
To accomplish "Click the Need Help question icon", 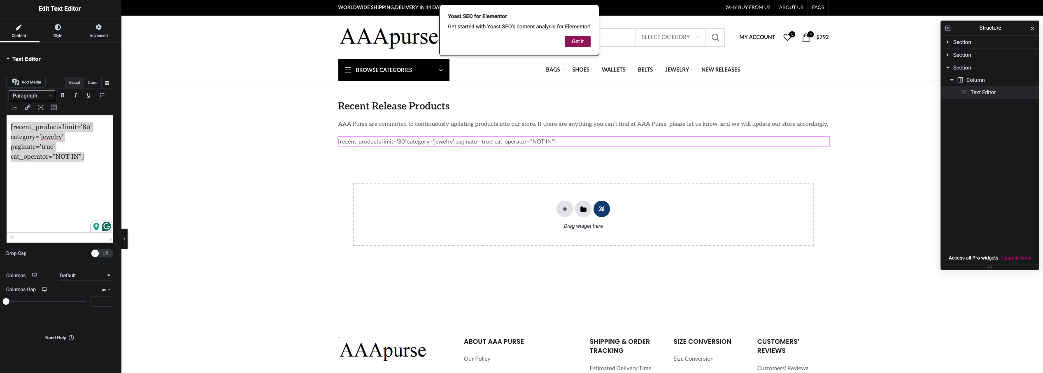I will [x=71, y=338].
